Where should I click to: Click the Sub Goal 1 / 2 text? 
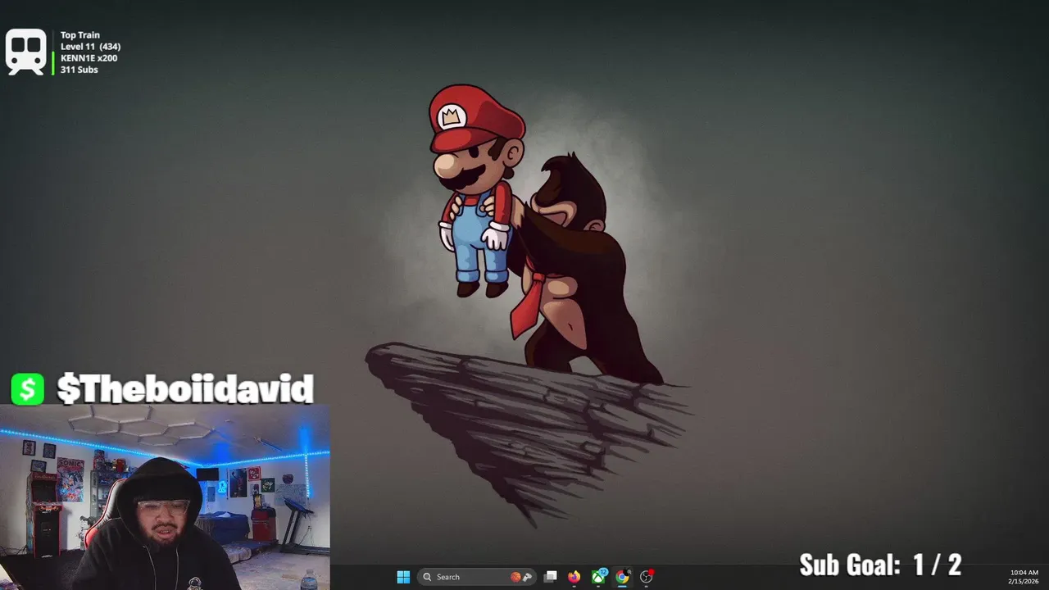coord(880,565)
